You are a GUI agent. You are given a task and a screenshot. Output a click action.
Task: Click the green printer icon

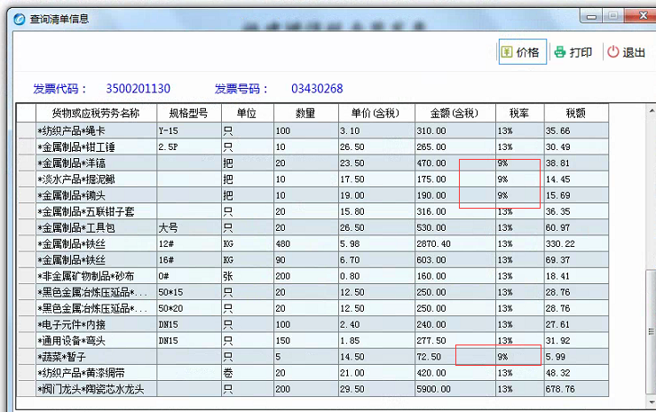click(x=559, y=52)
